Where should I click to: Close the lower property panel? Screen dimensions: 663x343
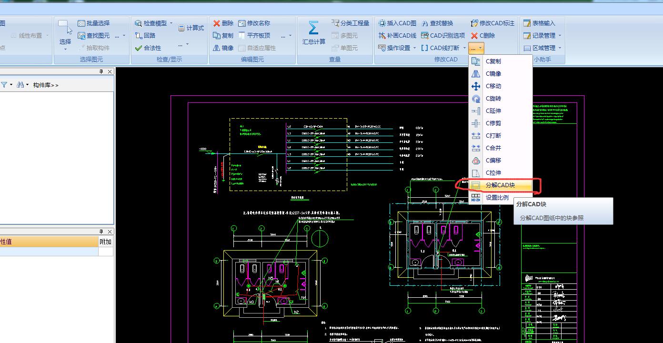point(110,232)
